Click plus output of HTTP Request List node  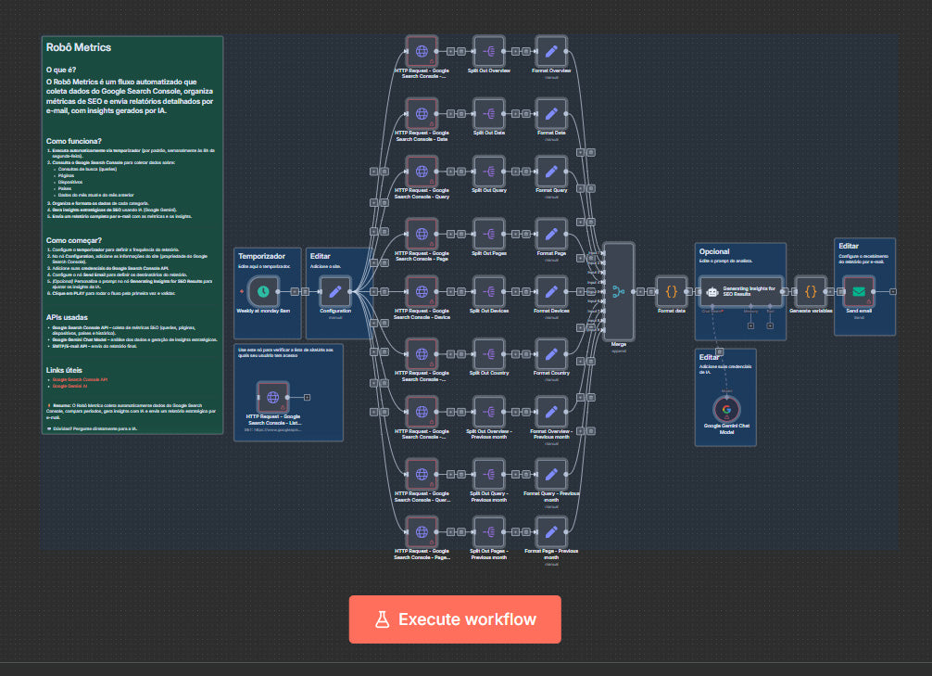(306, 397)
